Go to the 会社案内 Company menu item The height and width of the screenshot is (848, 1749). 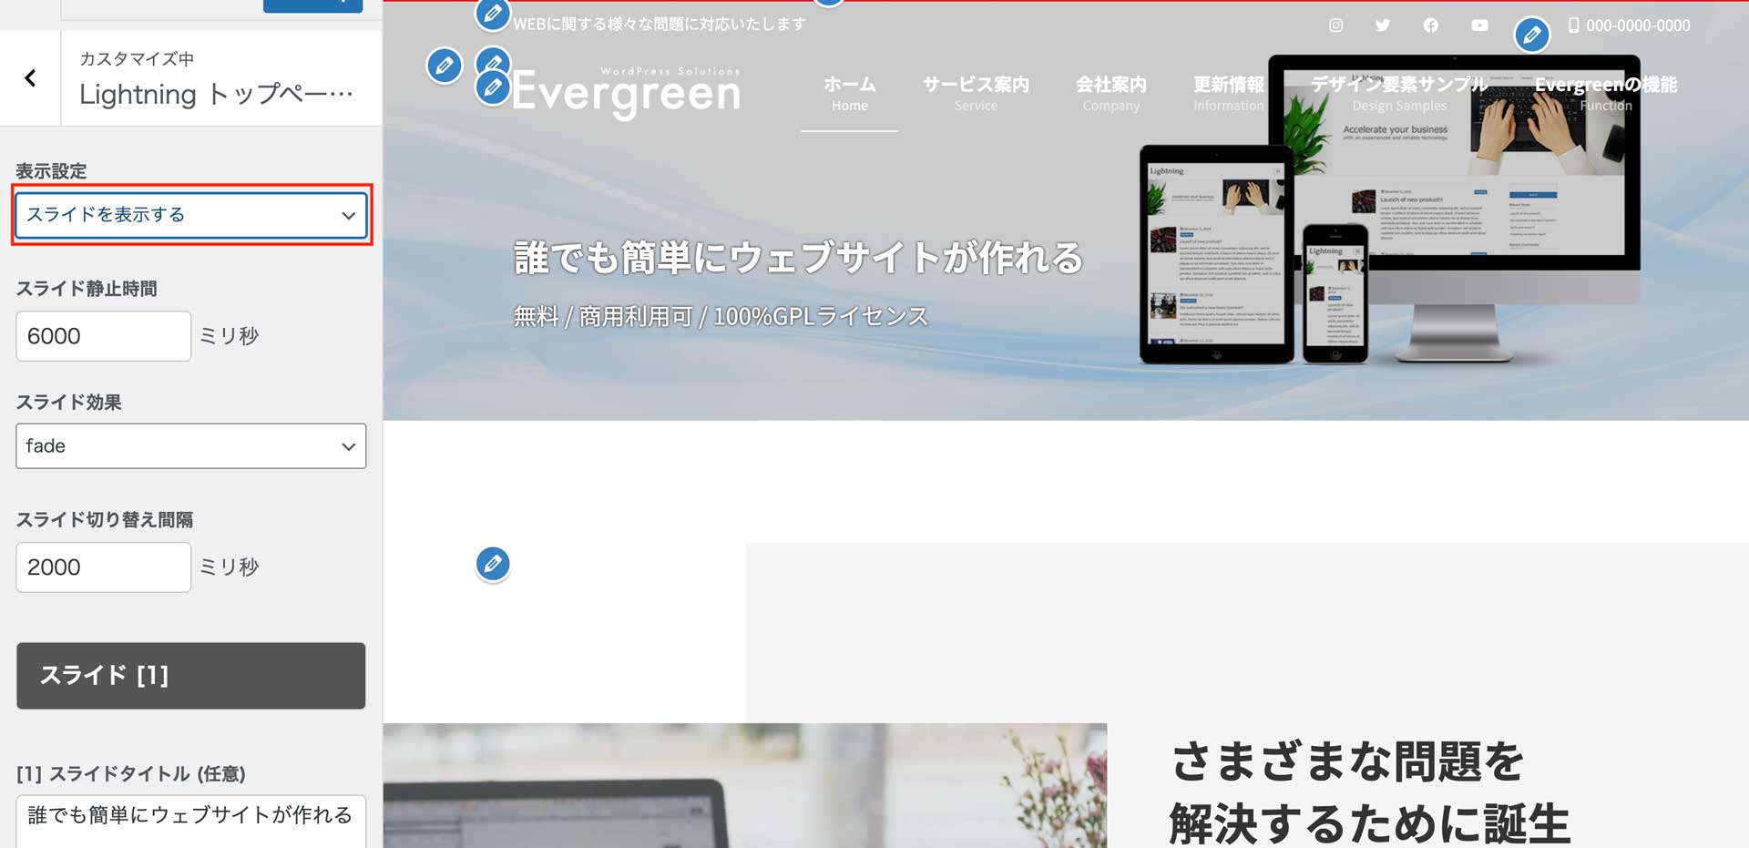point(1110,94)
